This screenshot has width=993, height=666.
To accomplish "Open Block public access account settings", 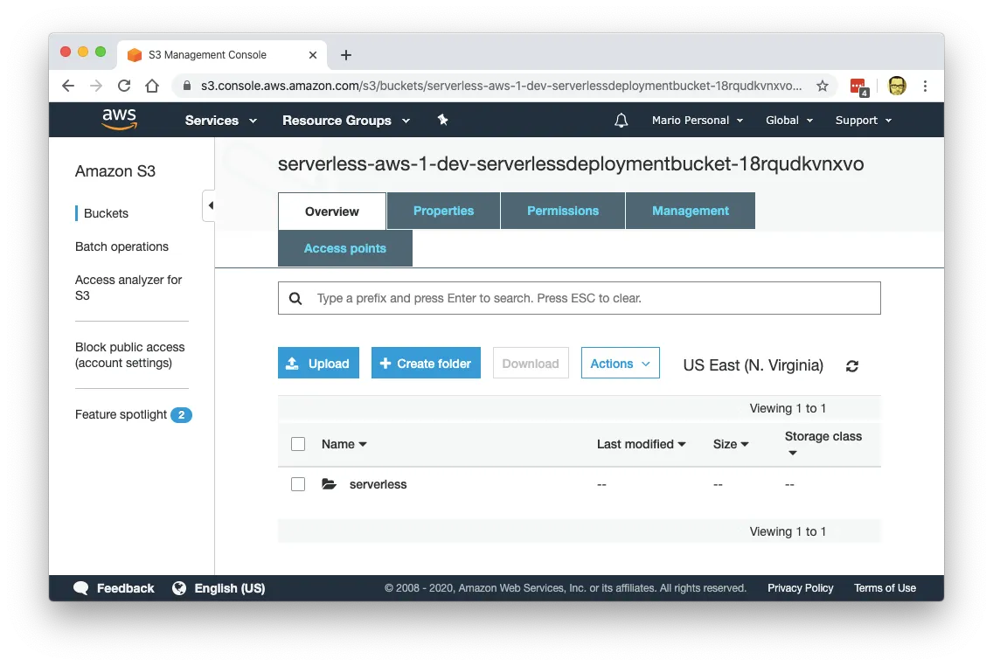I will (x=130, y=355).
